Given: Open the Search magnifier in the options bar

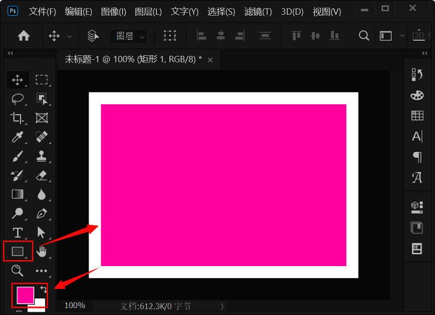Looking at the screenshot, I should [x=363, y=35].
